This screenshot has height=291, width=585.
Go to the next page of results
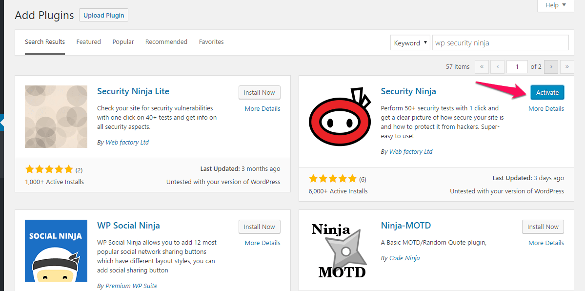tap(551, 67)
